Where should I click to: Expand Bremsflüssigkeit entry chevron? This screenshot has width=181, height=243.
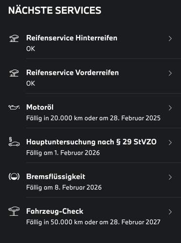coord(170,177)
